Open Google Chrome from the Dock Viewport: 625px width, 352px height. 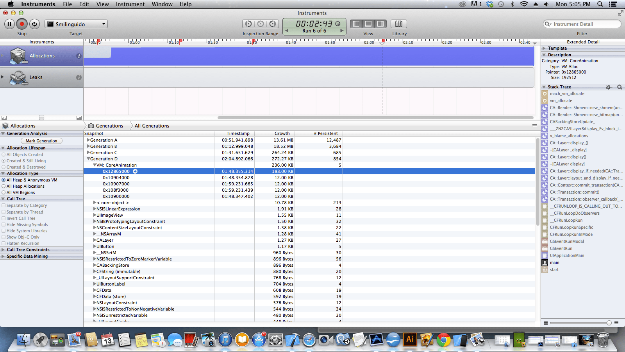(x=443, y=339)
